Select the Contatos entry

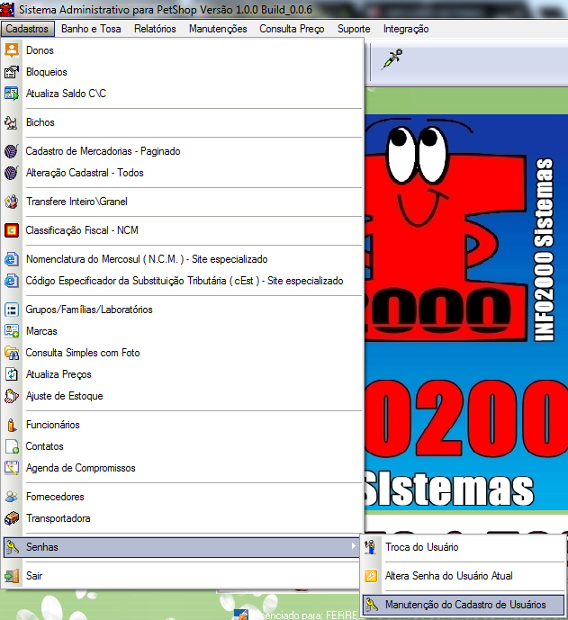[183, 446]
